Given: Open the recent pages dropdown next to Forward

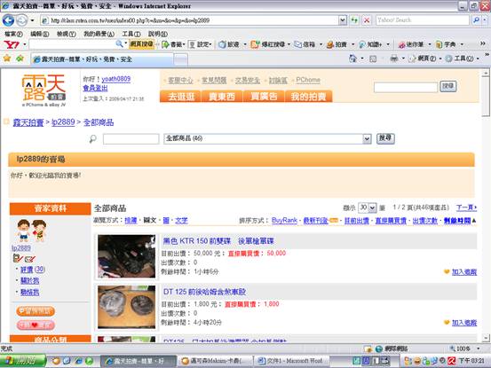Looking at the screenshot, I should pos(32,20).
